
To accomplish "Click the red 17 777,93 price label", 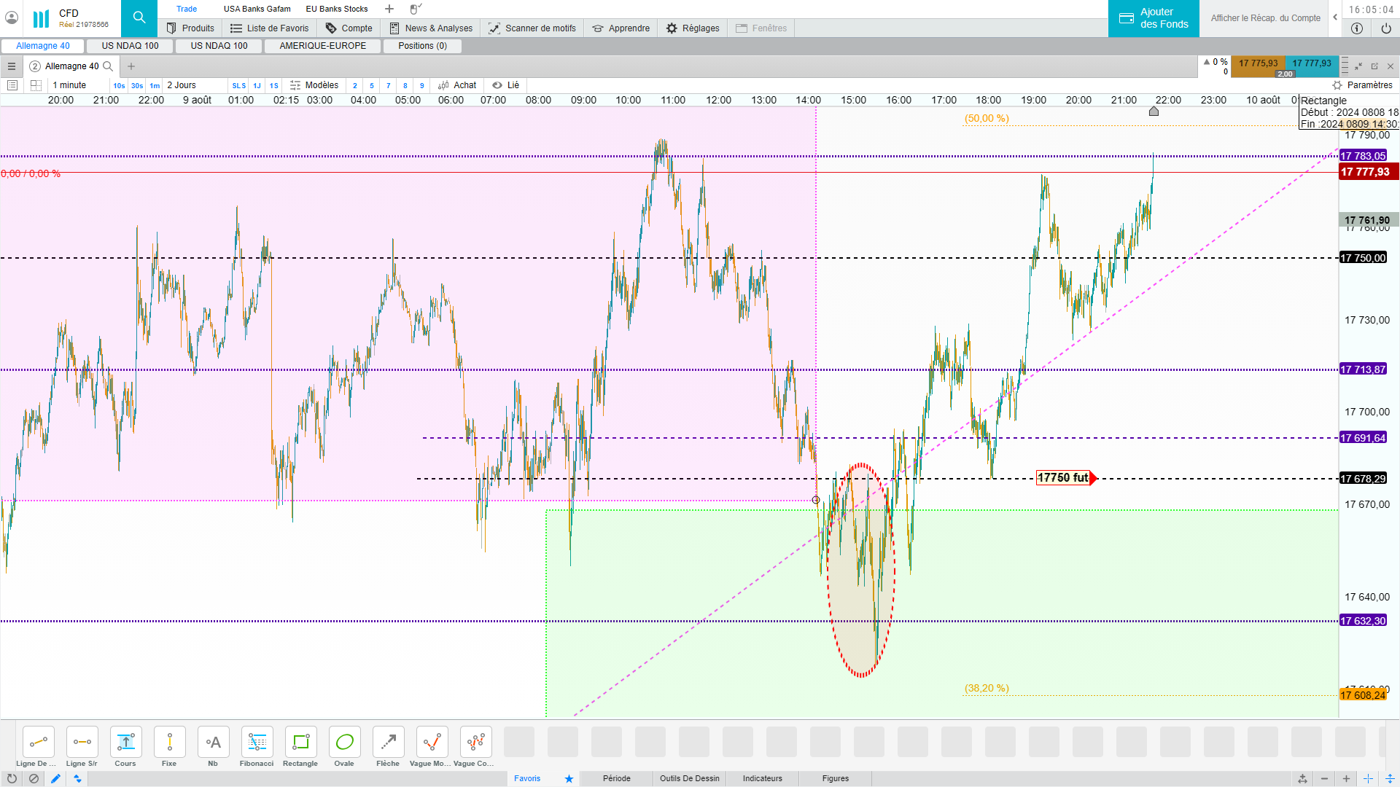I will coord(1364,172).
